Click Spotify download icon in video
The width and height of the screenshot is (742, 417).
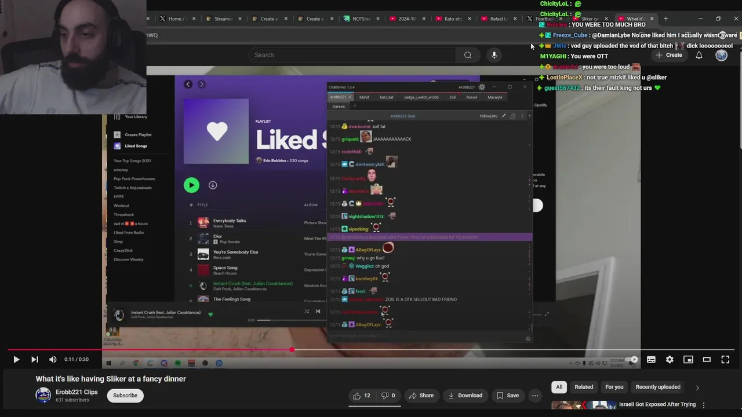(213, 185)
